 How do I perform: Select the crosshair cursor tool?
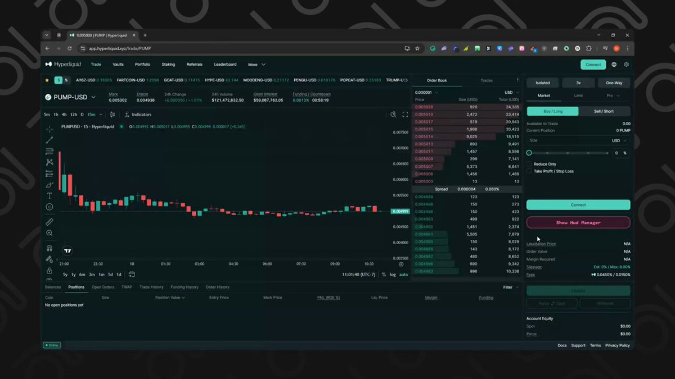49,129
